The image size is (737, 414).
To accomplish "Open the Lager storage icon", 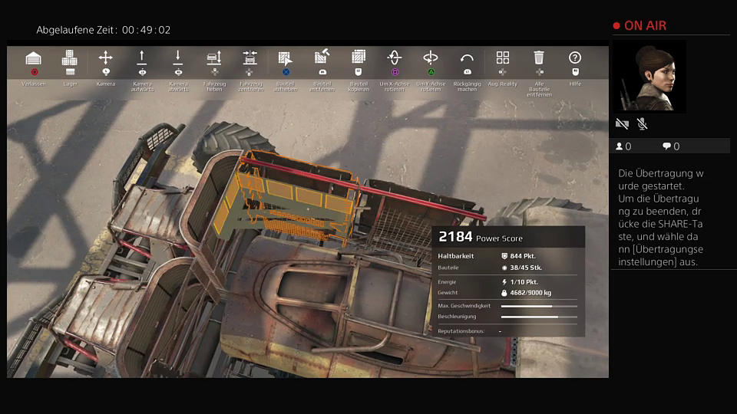I will click(70, 59).
